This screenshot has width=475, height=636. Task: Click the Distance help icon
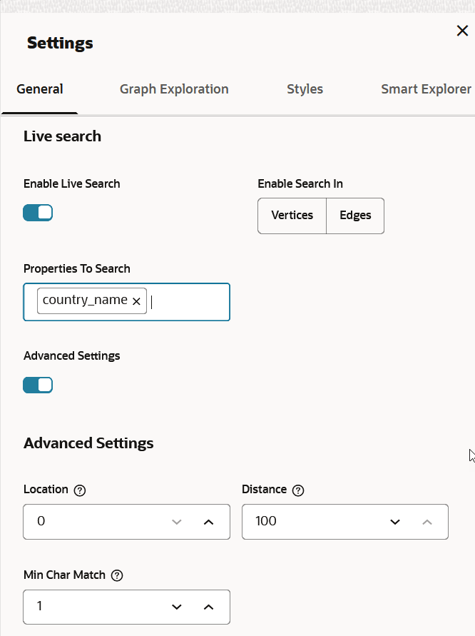click(x=298, y=490)
